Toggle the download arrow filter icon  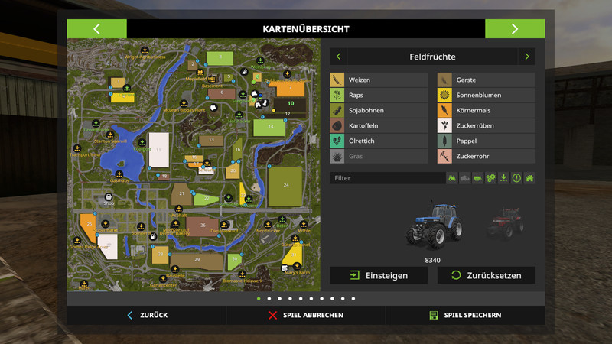pyautogui.click(x=503, y=178)
